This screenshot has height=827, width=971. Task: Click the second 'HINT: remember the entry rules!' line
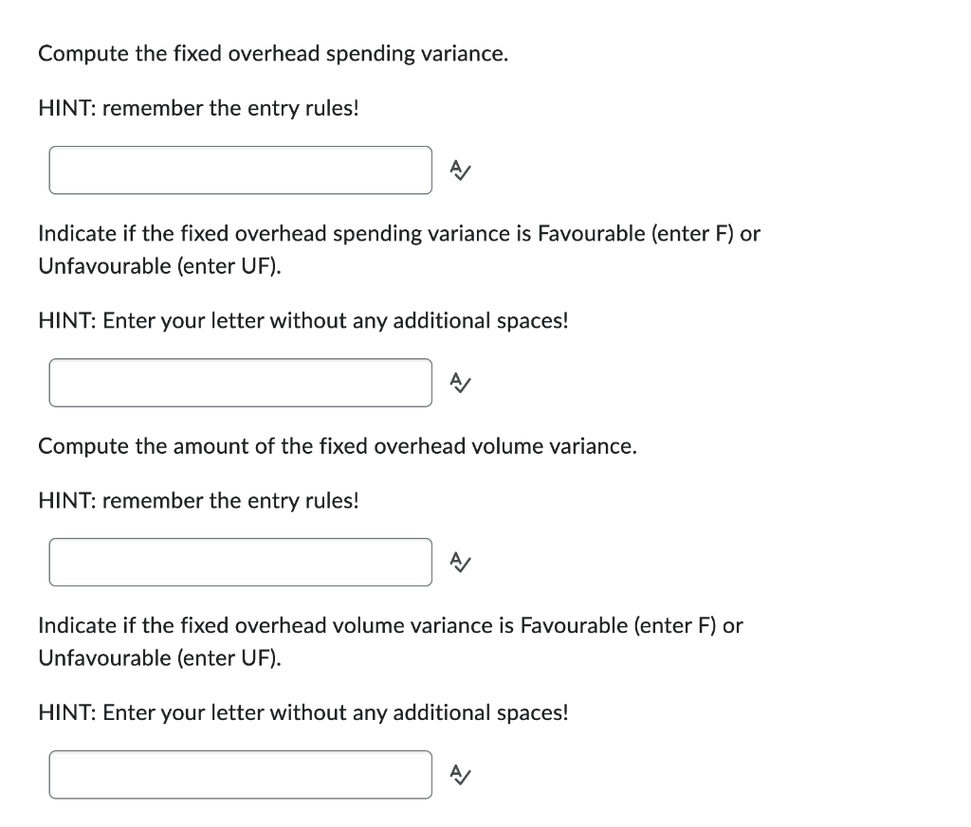[198, 500]
